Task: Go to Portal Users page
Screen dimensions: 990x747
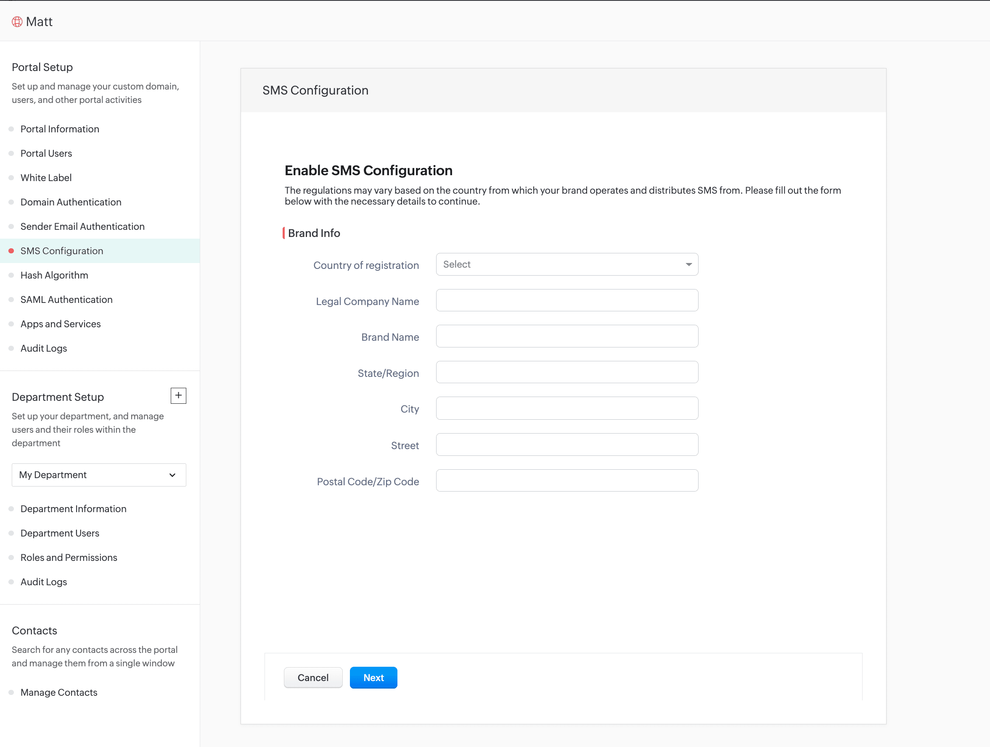Action: 46,153
